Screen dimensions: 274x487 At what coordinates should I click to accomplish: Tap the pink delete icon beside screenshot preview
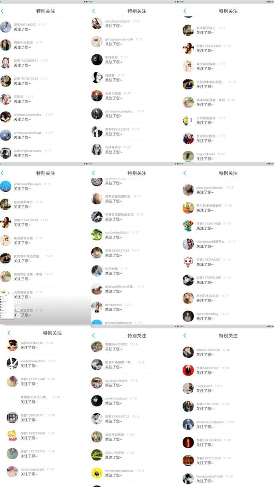click(x=18, y=315)
